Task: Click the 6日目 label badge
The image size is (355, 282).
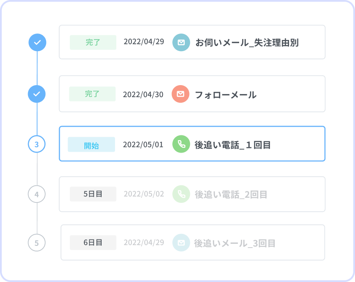Action: pyautogui.click(x=93, y=242)
